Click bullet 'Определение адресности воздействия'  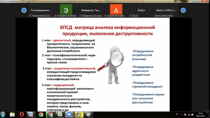(143, 71)
